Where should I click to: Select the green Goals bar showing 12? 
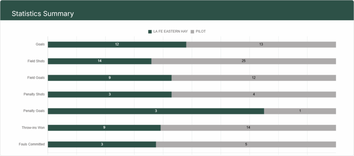(x=117, y=45)
